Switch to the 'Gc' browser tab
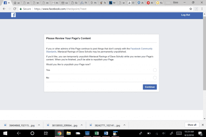The image size is (206, 137). tap(74, 3)
